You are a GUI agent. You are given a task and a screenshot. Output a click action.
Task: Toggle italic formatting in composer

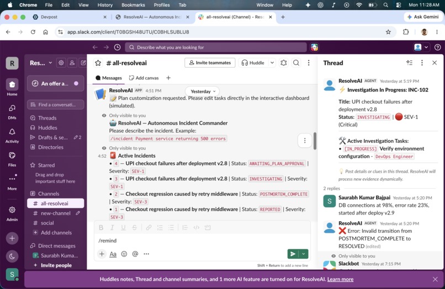tap(112, 227)
